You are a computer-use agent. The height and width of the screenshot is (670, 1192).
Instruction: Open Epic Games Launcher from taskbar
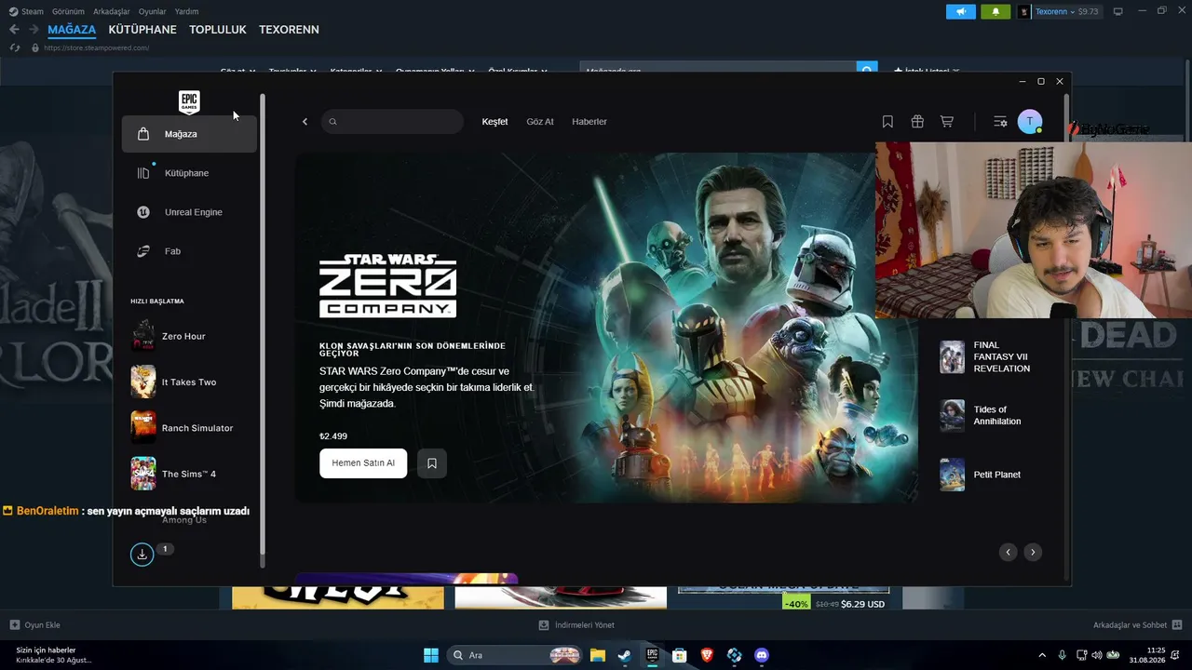[652, 655]
